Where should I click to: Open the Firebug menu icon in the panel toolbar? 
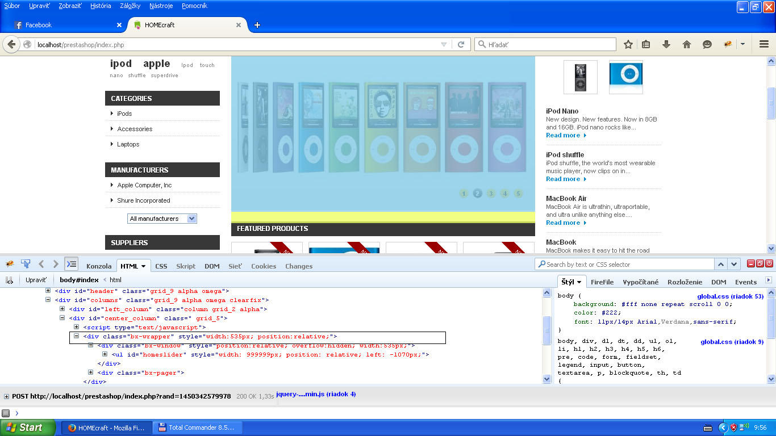[10, 264]
